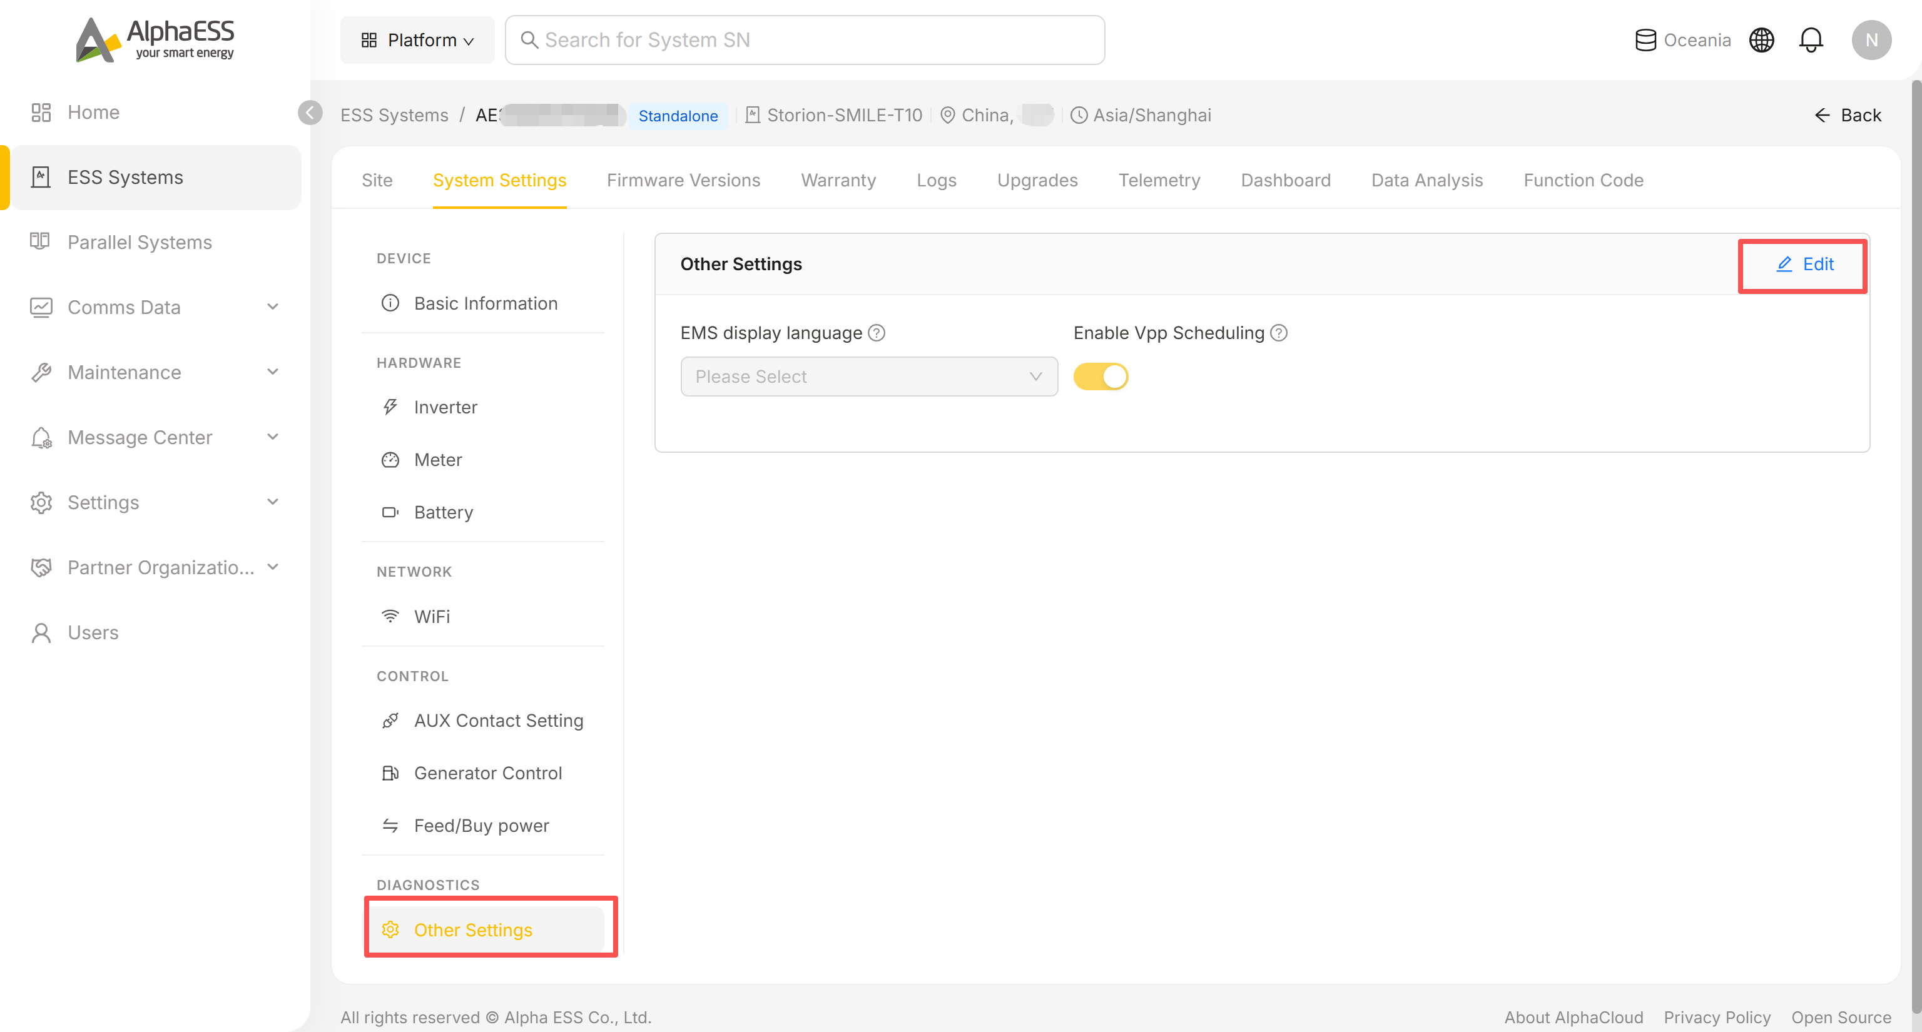Click the Oceania region selector

1682,40
